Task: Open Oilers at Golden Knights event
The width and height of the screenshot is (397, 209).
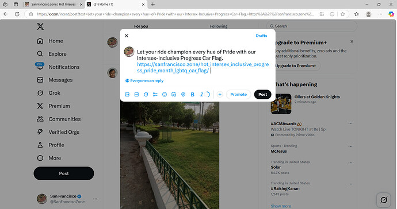Action: (x=317, y=97)
